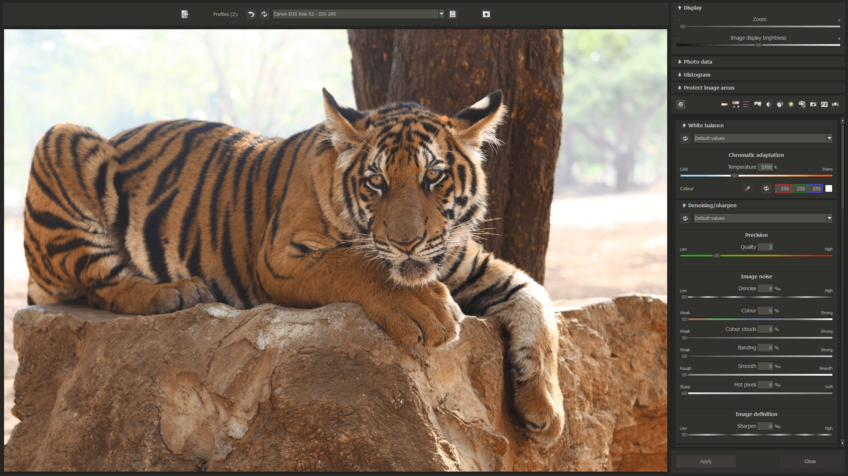Click the Image display brightness slider
The height and width of the screenshot is (476, 848).
click(758, 45)
